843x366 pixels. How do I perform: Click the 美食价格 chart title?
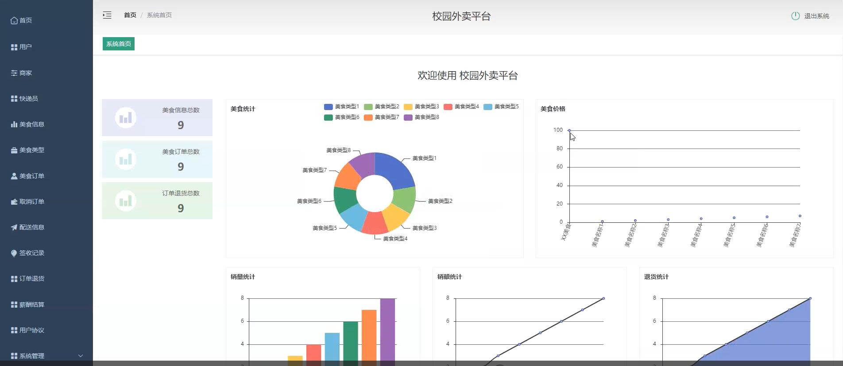pos(553,109)
